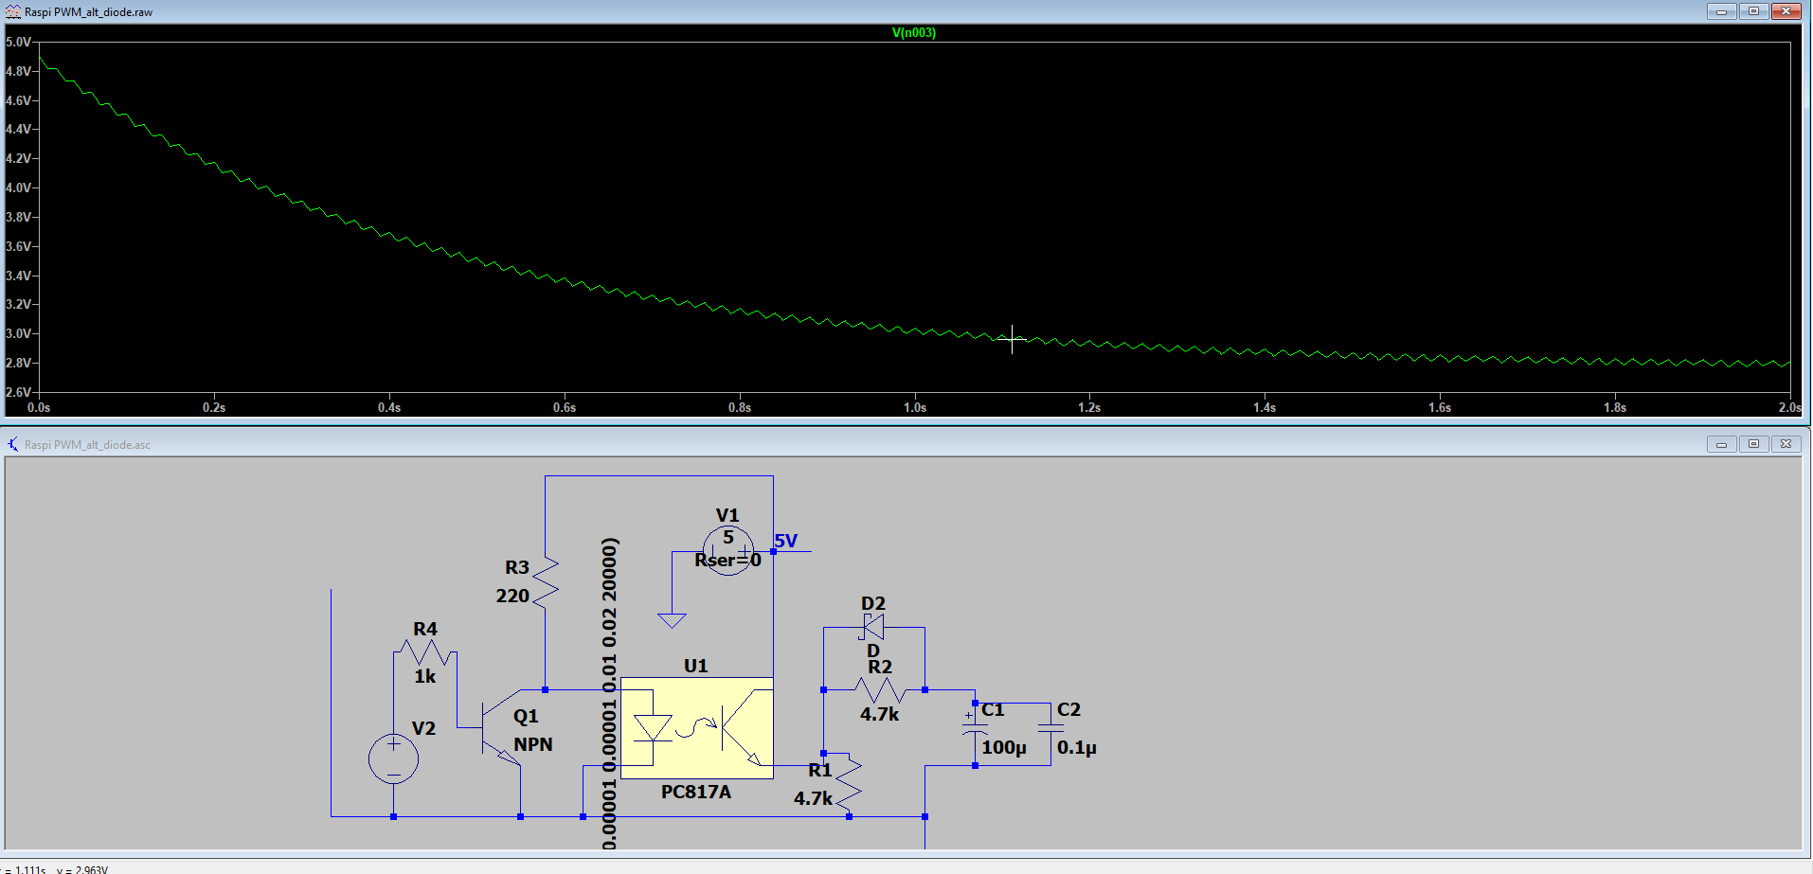This screenshot has height=874, width=1813.
Task: Select the V2 voltage source symbol
Action: pyautogui.click(x=393, y=758)
